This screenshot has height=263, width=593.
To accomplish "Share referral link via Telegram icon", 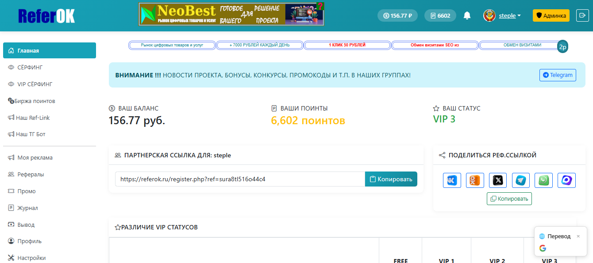I will point(521,180).
